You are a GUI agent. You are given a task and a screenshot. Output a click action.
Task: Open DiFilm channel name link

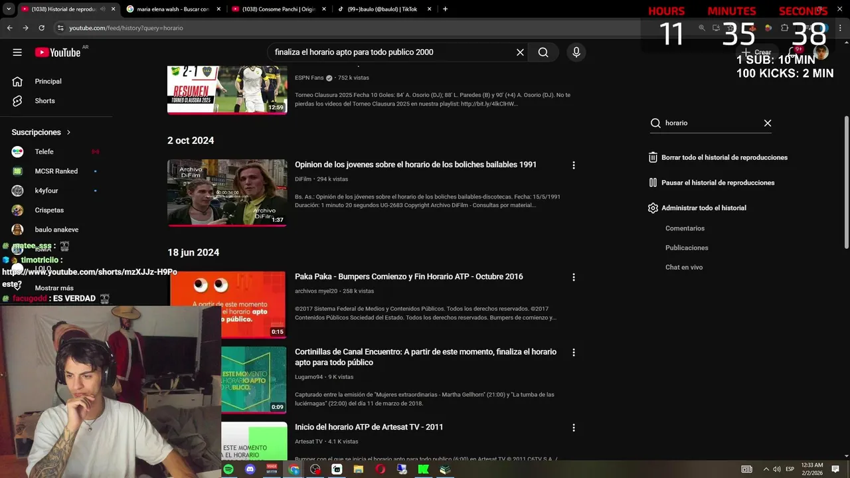click(303, 179)
